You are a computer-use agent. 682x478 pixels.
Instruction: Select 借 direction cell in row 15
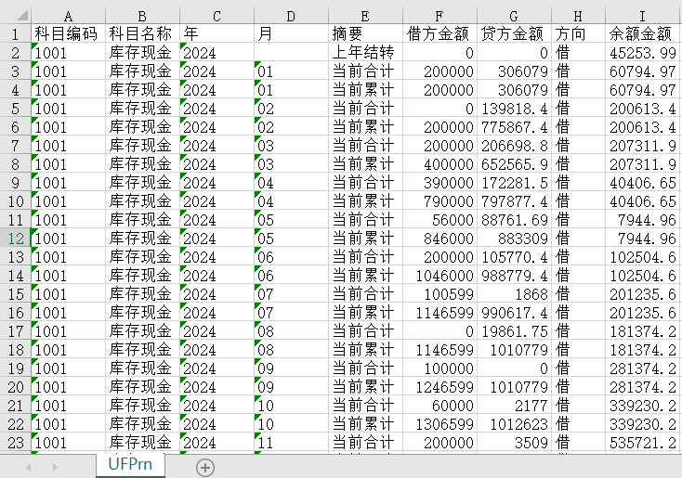point(579,293)
